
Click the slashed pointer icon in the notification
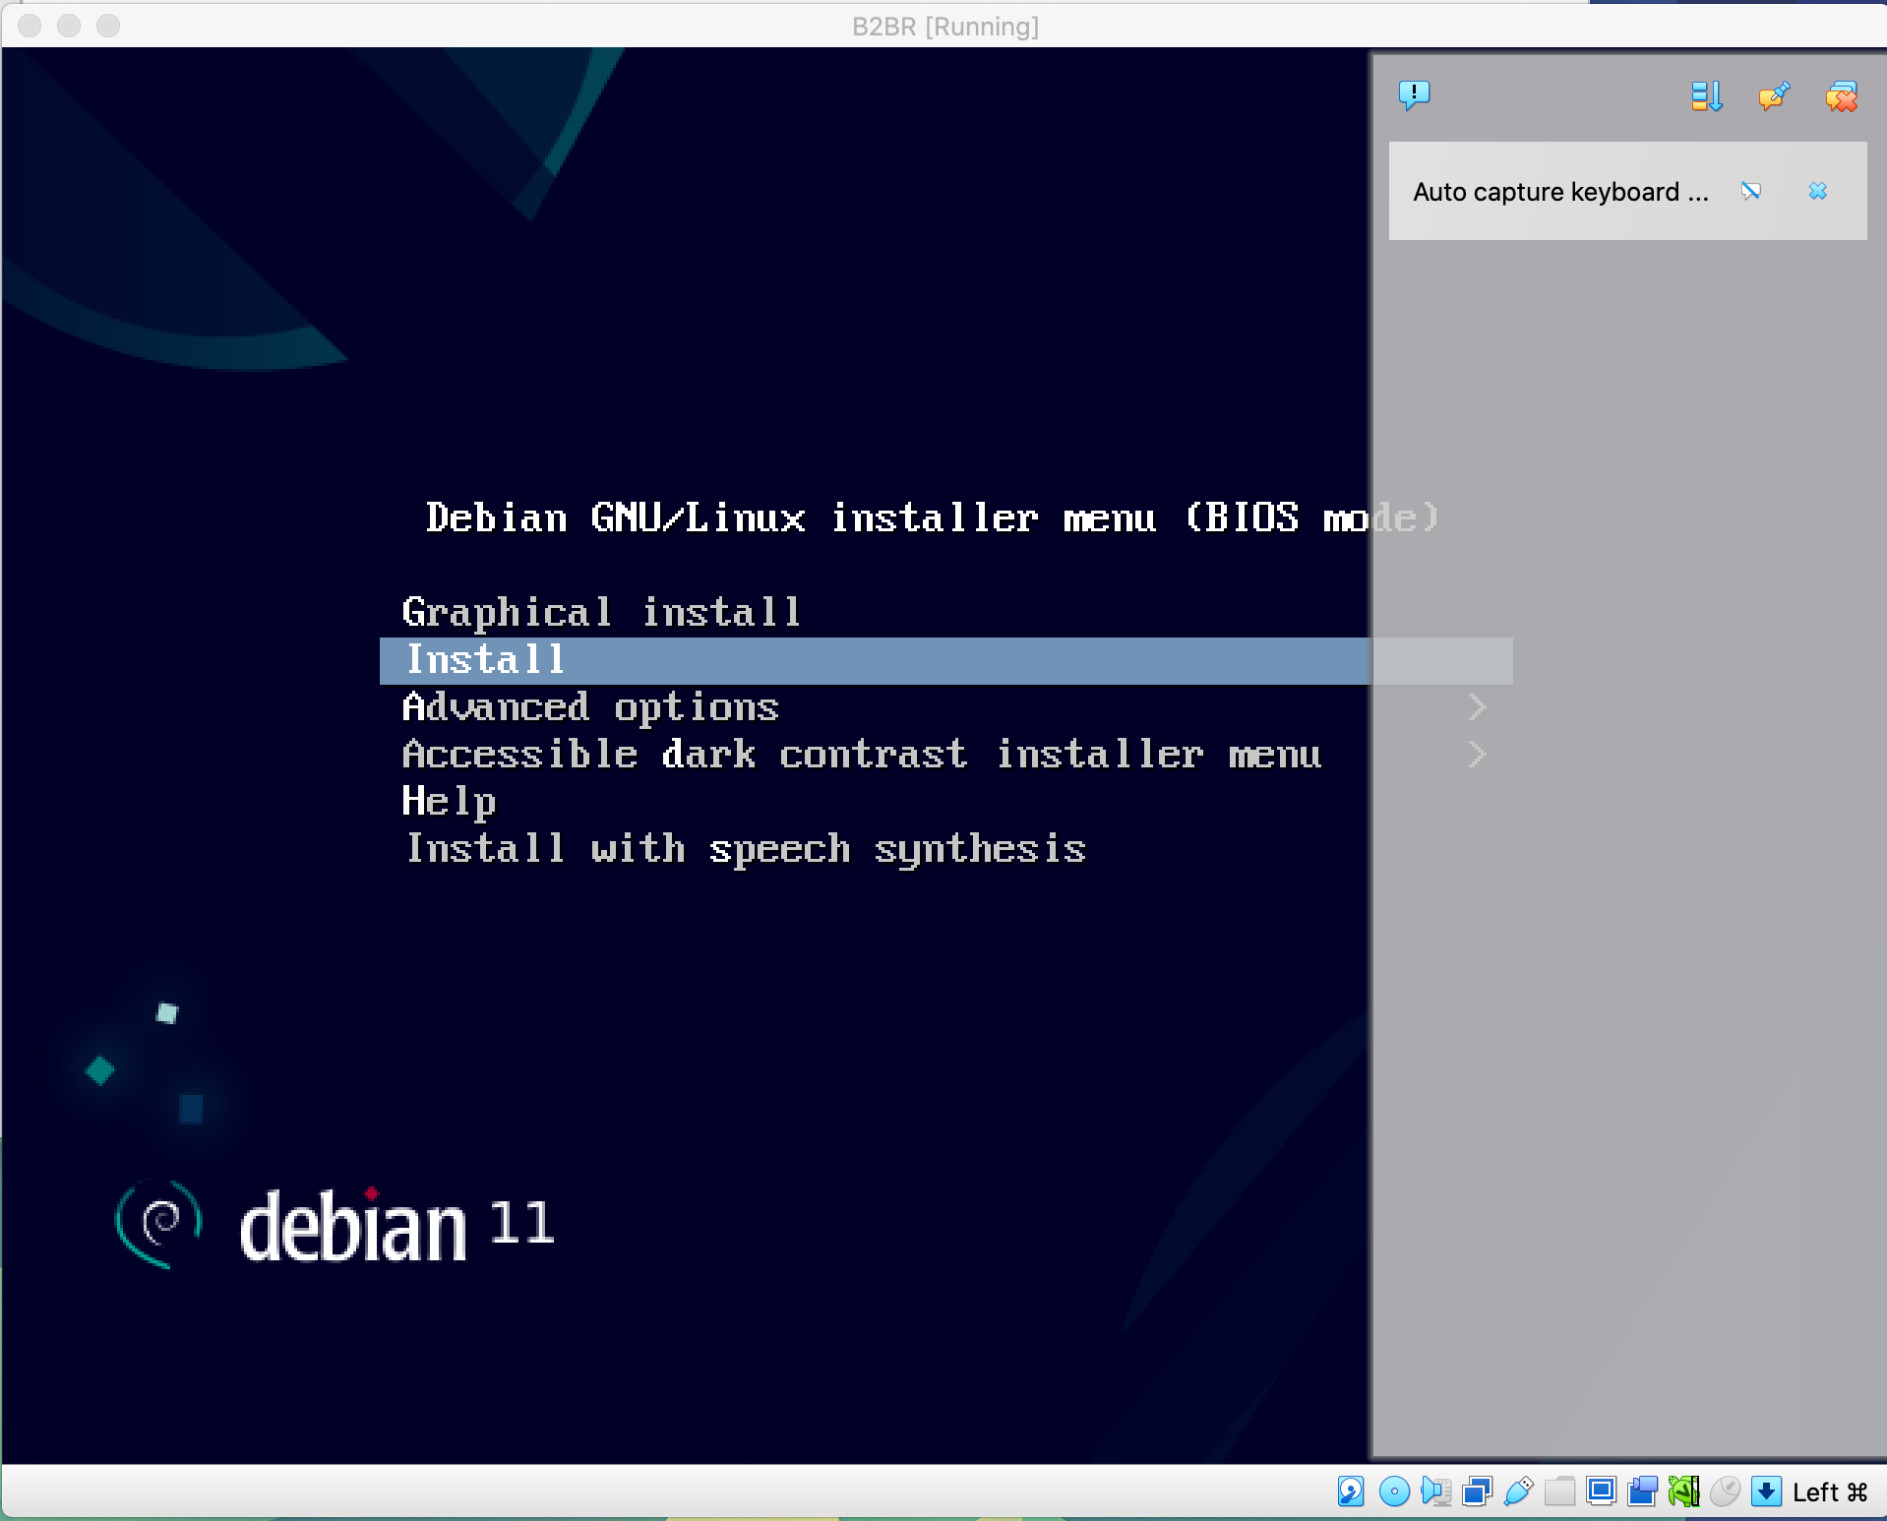tap(1751, 192)
